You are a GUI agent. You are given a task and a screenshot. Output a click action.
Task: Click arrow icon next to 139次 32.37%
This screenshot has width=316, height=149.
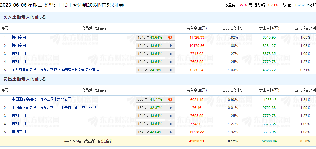(171, 108)
